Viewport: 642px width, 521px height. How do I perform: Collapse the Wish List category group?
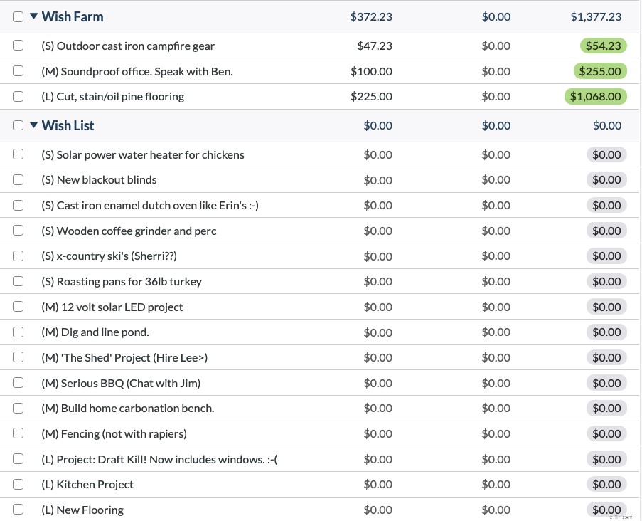coord(33,125)
